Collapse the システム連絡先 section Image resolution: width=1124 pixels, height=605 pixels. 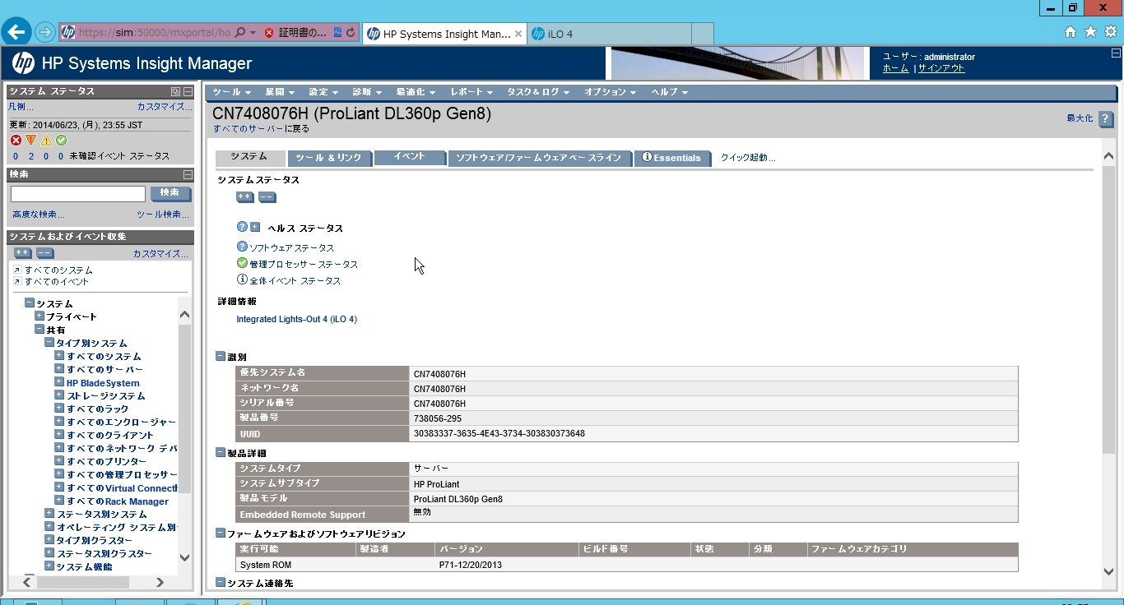(x=221, y=582)
